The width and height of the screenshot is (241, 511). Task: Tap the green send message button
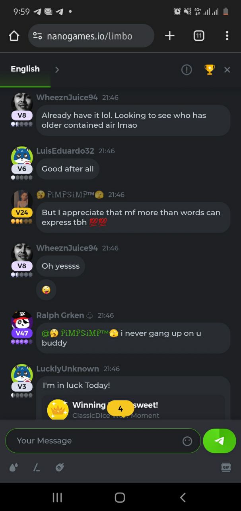(220, 441)
